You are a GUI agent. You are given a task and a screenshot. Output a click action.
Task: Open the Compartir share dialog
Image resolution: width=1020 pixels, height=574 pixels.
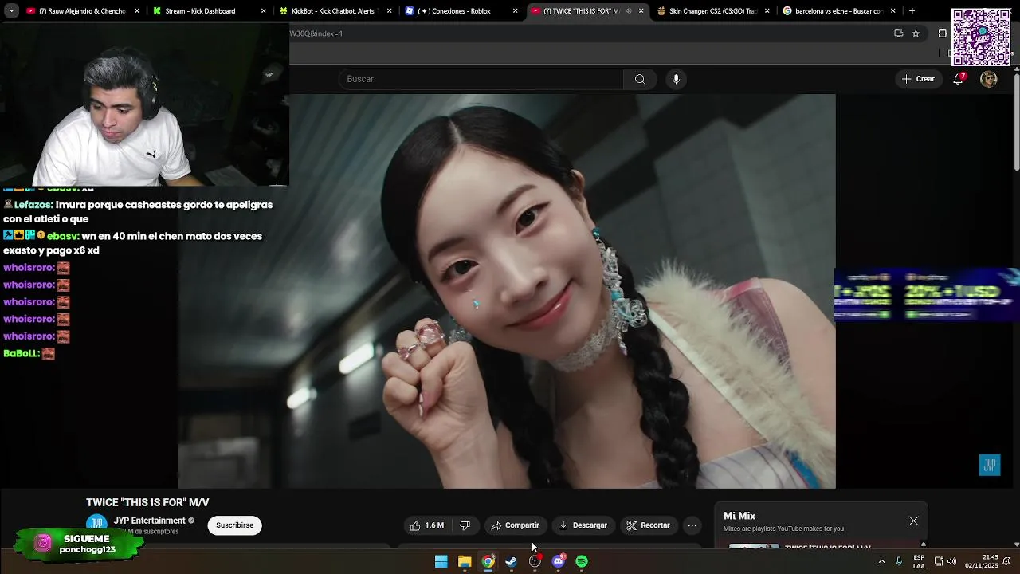tap(515, 525)
